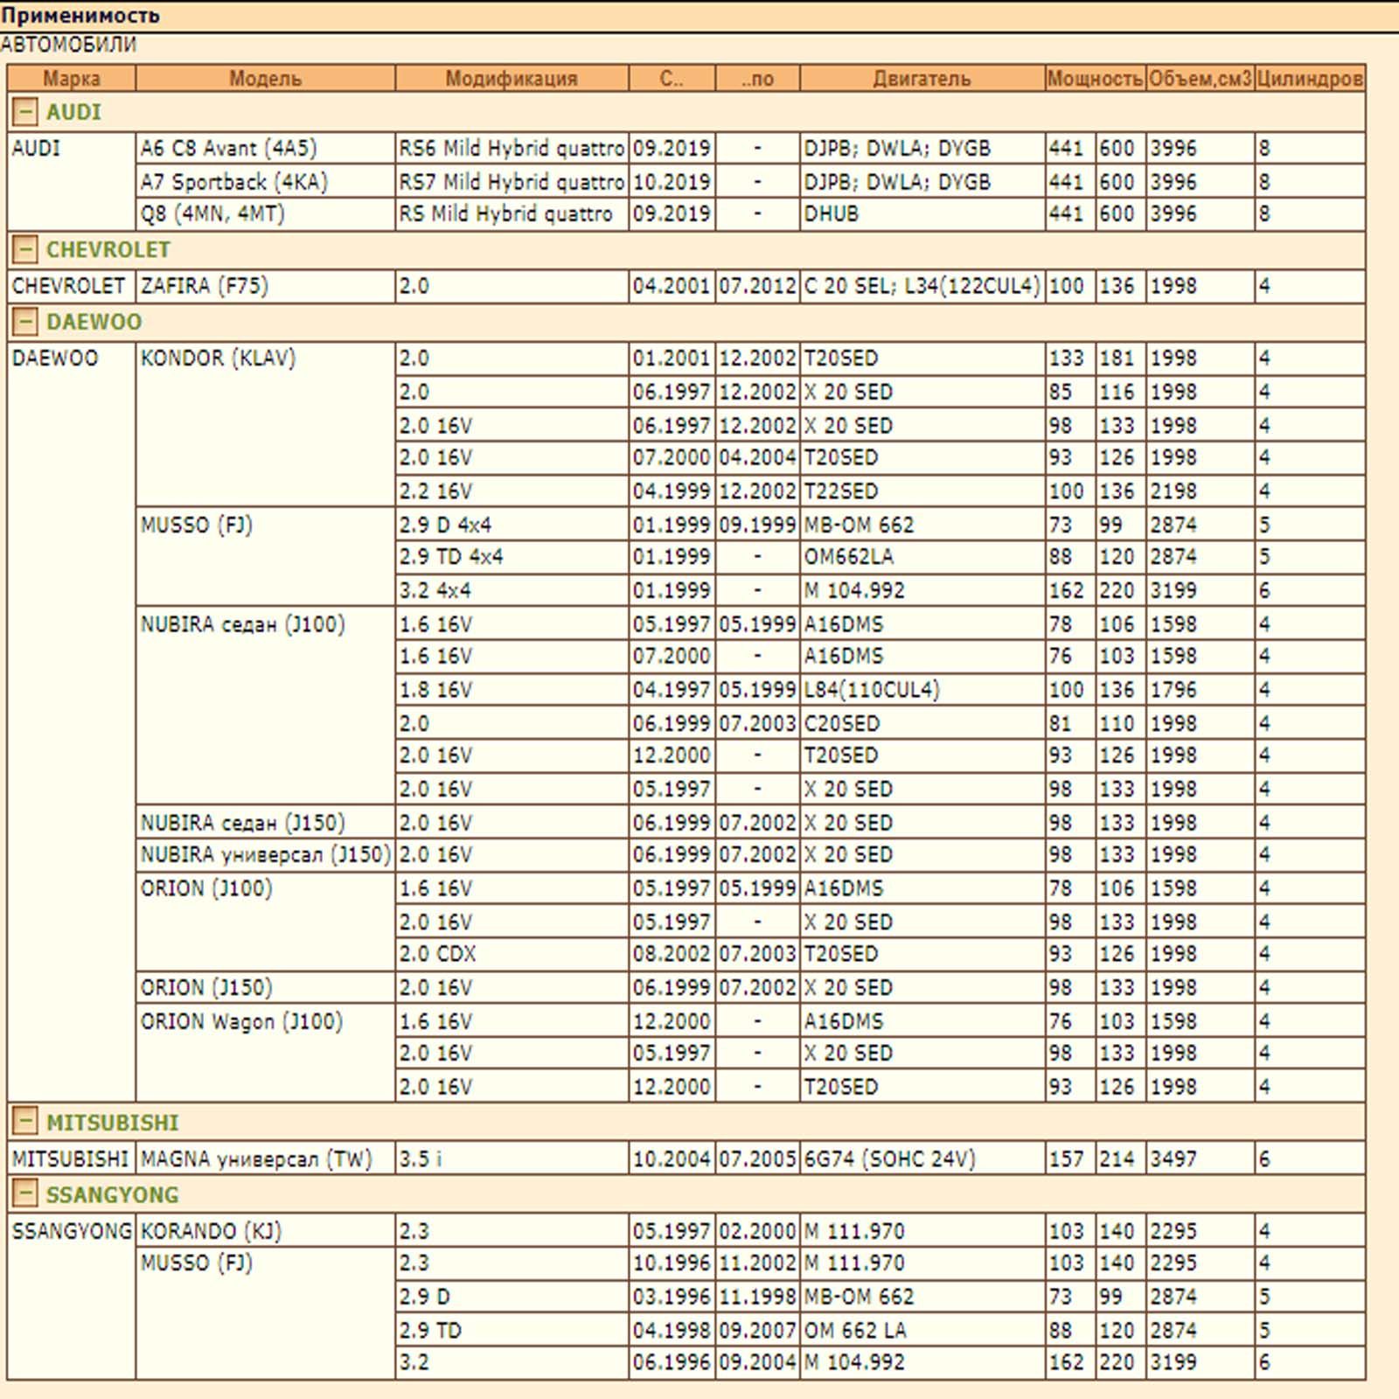Click the RS7 Mild Hybrid quattro modification
Viewport: 1399px width, 1399px height.
(x=512, y=182)
